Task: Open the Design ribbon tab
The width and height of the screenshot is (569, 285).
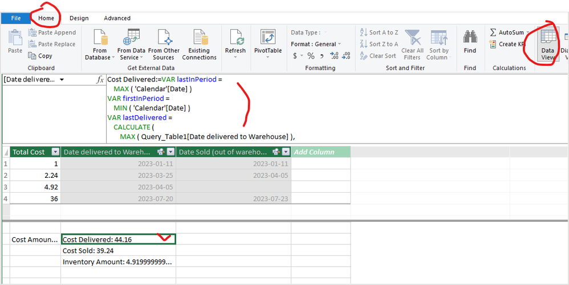Action: [79, 18]
